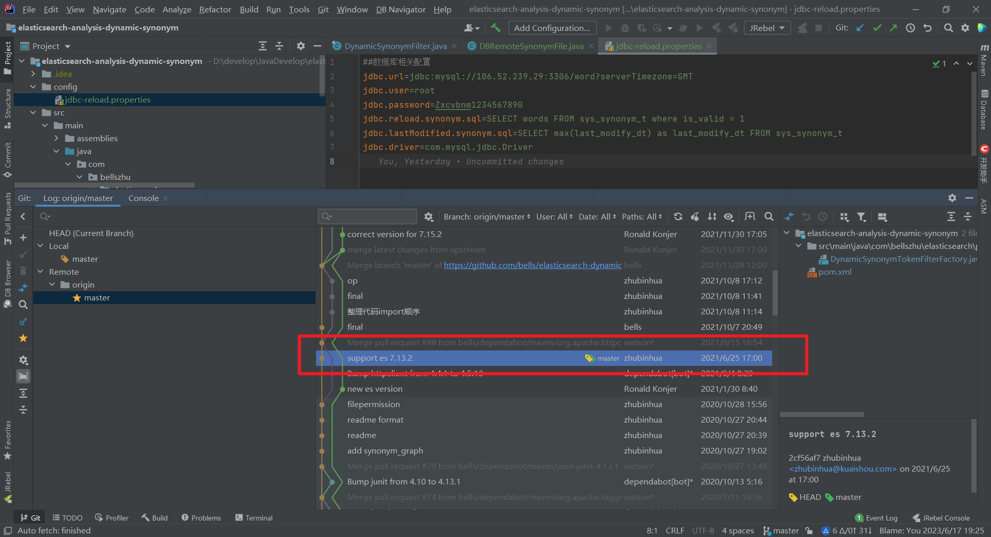Screen dimensions: 991x537
Task: Toggle group-by-directory in branches tree
Action: click(x=23, y=376)
